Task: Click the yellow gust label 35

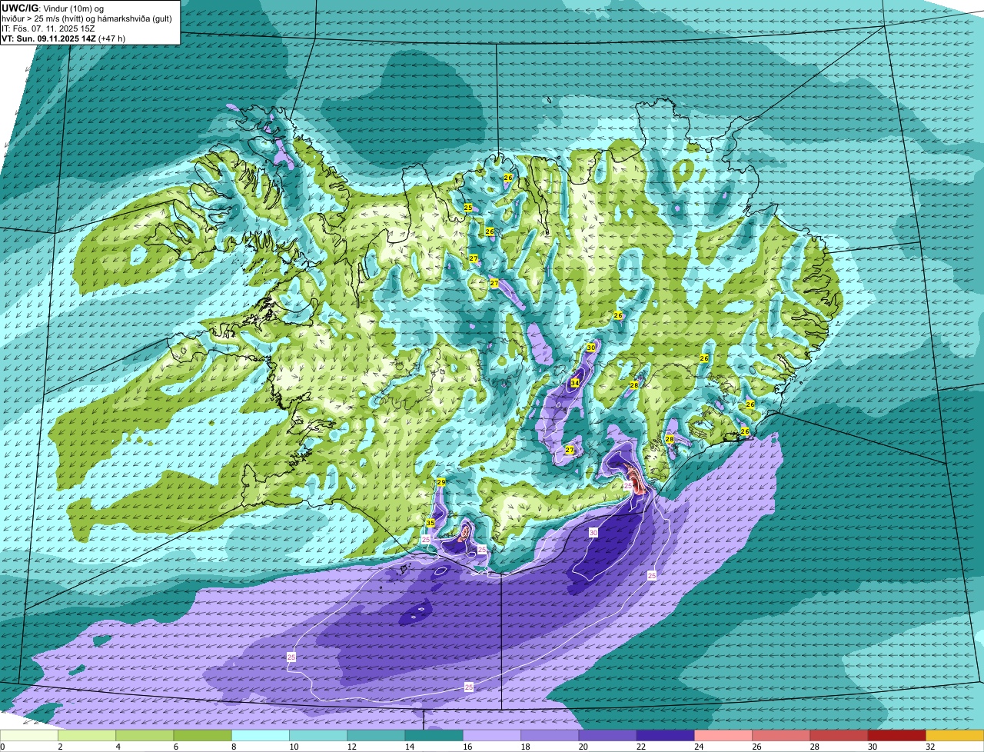Action: pos(430,523)
